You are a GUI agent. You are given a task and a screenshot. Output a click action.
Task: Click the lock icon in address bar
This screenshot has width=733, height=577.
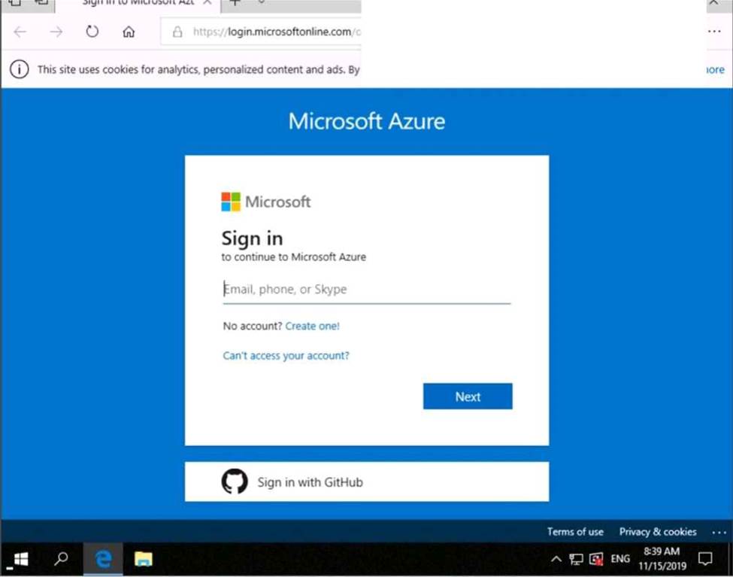point(177,32)
